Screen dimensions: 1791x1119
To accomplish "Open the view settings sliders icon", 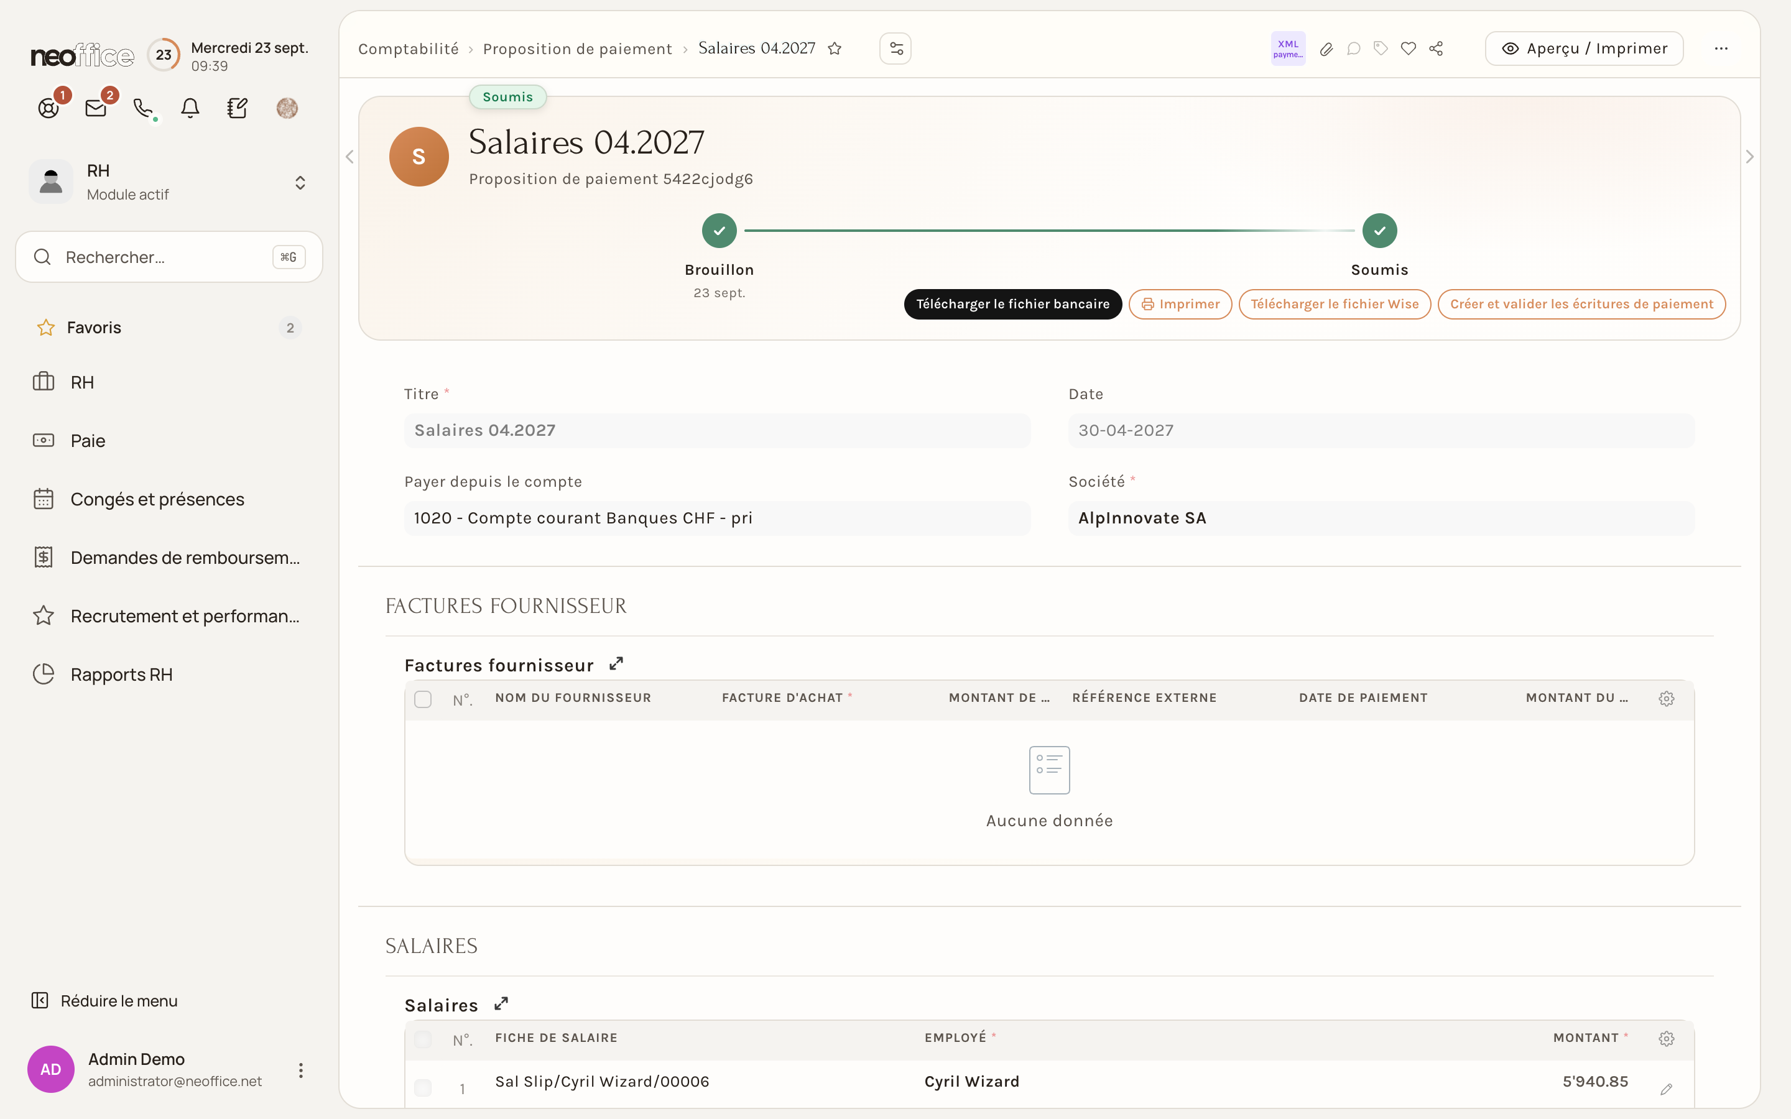I will [895, 49].
